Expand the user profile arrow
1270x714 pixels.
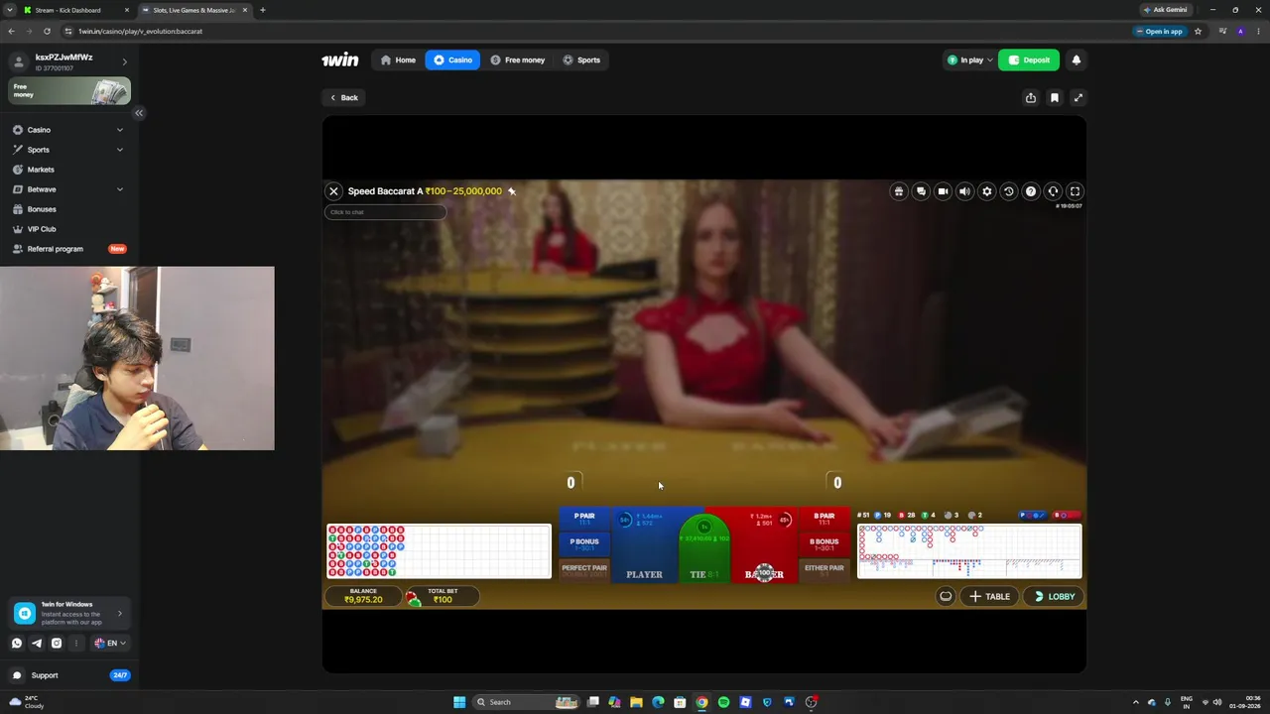pos(124,61)
